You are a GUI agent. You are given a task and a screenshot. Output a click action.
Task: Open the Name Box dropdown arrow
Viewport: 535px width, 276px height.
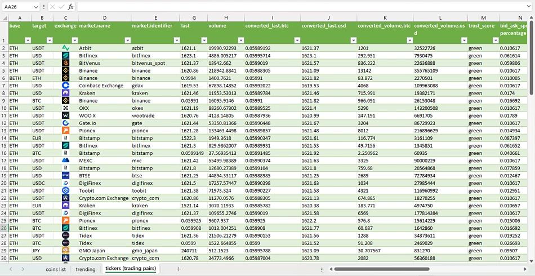tap(36, 7)
